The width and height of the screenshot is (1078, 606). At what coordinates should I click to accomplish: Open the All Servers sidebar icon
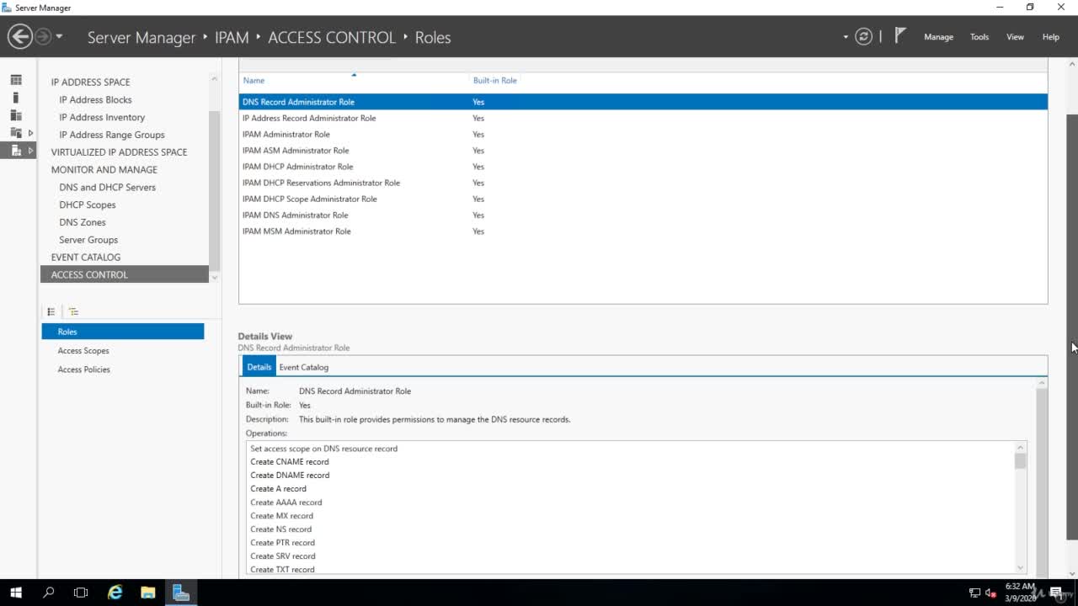click(x=16, y=115)
